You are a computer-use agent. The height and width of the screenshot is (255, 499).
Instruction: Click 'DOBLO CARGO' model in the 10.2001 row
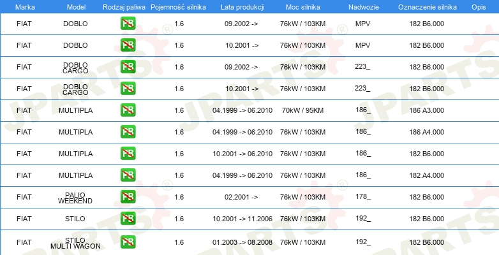(x=75, y=89)
